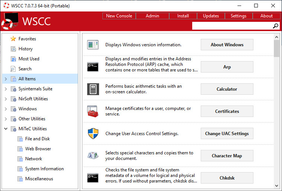This screenshot has width=282, height=191.
Task: Expand the NirSoft Utilities tree node
Action: point(6,99)
